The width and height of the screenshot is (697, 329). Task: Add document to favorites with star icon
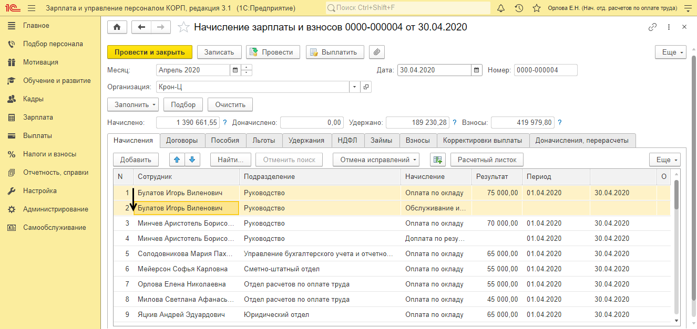(183, 27)
